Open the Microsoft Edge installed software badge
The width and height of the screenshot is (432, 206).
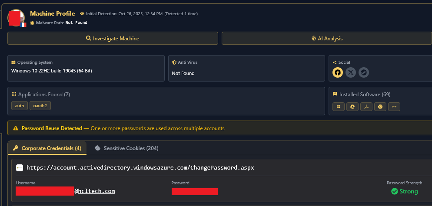point(352,107)
